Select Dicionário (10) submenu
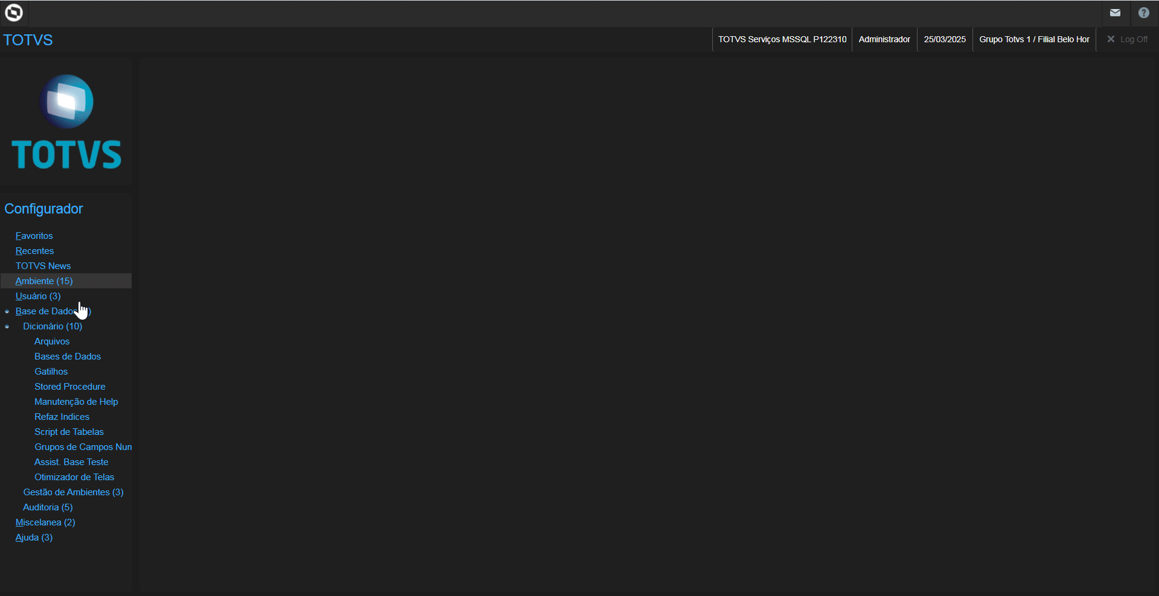Screen dimensions: 1159x596 [x=53, y=326]
